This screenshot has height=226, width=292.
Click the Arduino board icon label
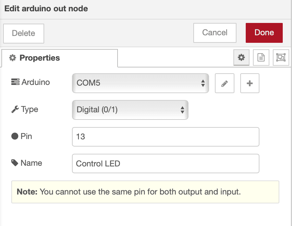coord(15,82)
